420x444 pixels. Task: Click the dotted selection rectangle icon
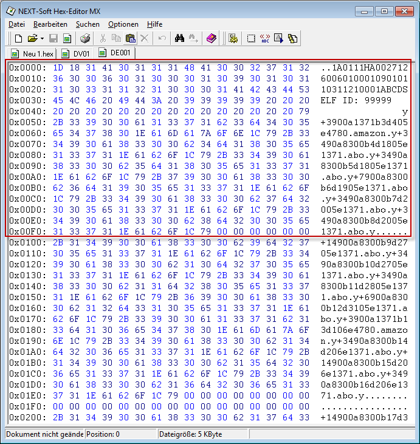[x=251, y=38]
